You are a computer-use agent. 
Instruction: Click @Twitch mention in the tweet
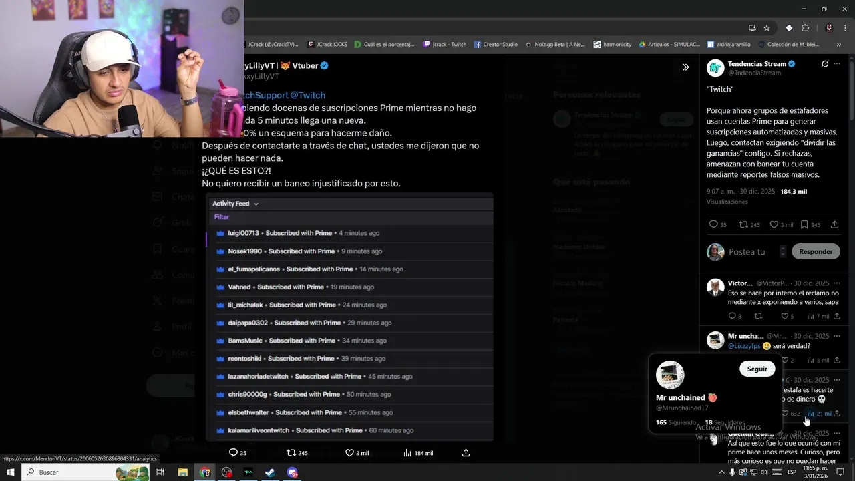(308, 96)
